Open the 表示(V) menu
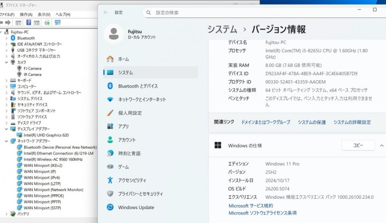The image size is (386, 223). point(44,14)
